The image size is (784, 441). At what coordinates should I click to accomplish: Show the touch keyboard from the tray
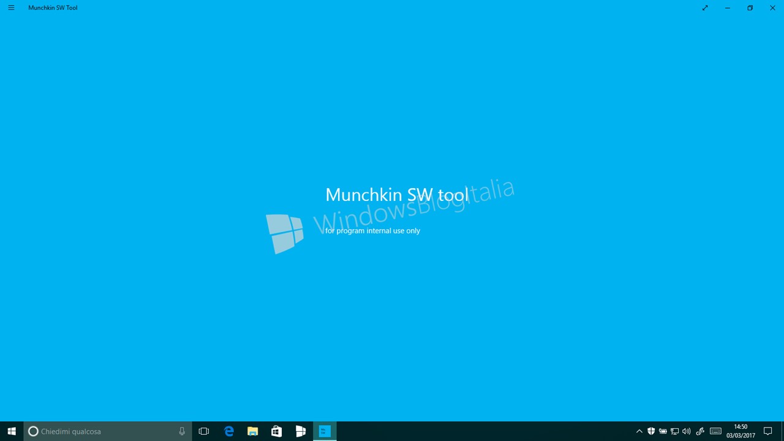coord(715,431)
